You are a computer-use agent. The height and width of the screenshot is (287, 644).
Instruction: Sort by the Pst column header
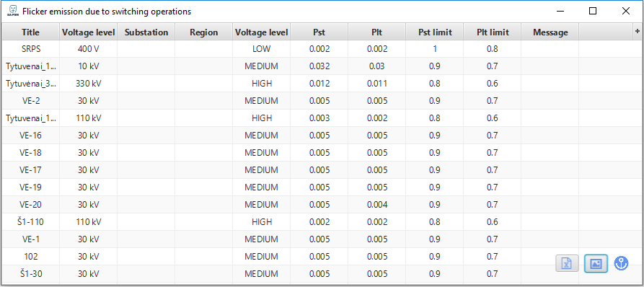[x=319, y=32]
